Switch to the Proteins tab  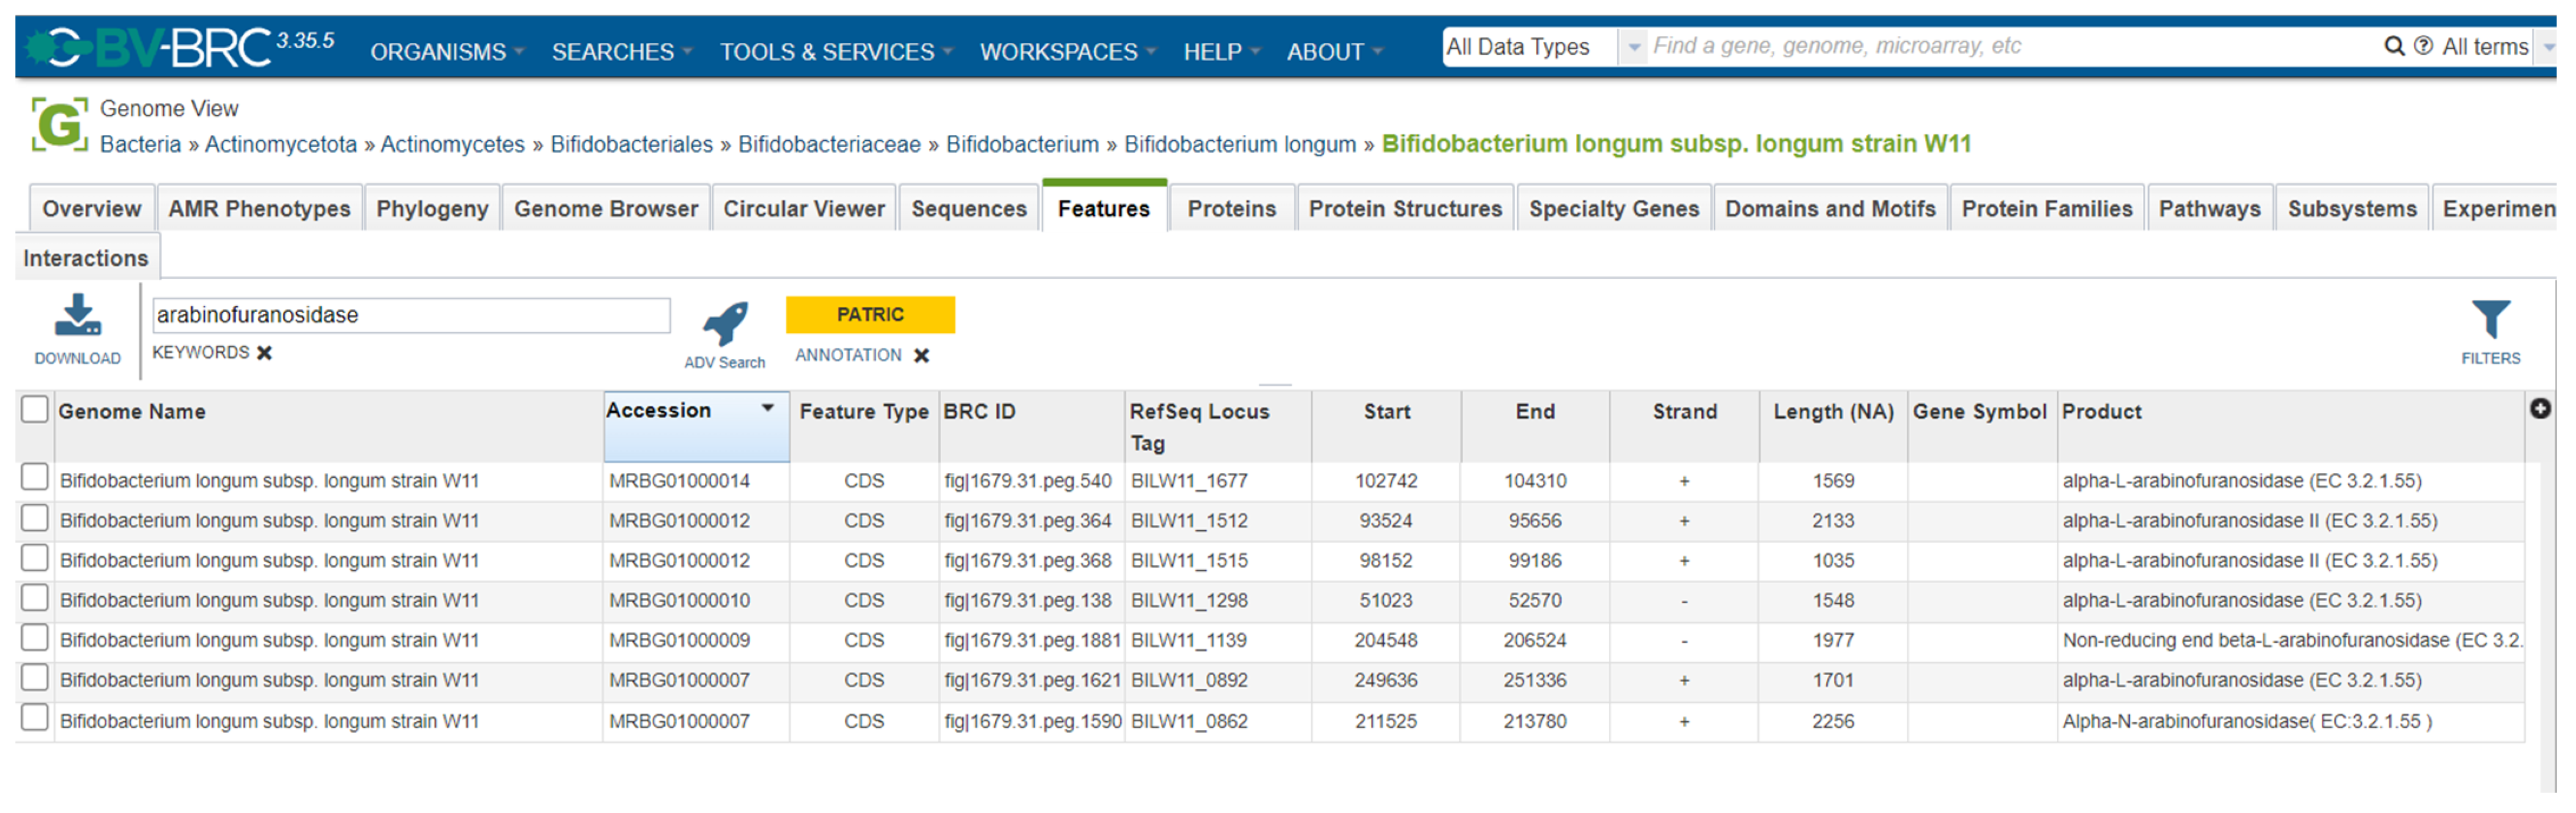[x=1231, y=209]
